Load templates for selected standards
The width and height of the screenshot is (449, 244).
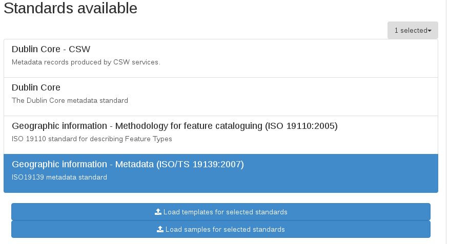221,212
